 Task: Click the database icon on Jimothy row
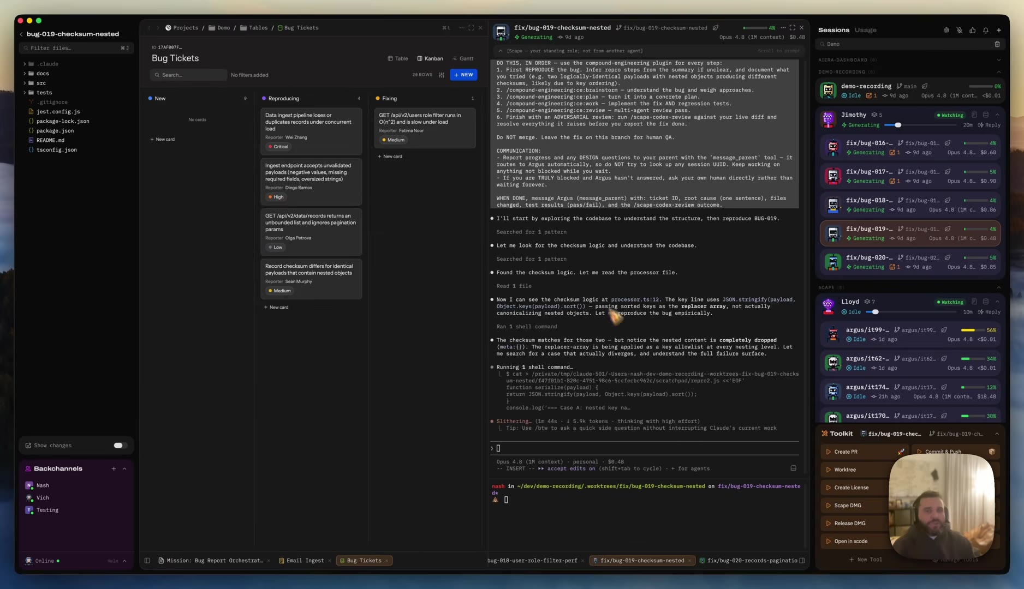(x=985, y=115)
